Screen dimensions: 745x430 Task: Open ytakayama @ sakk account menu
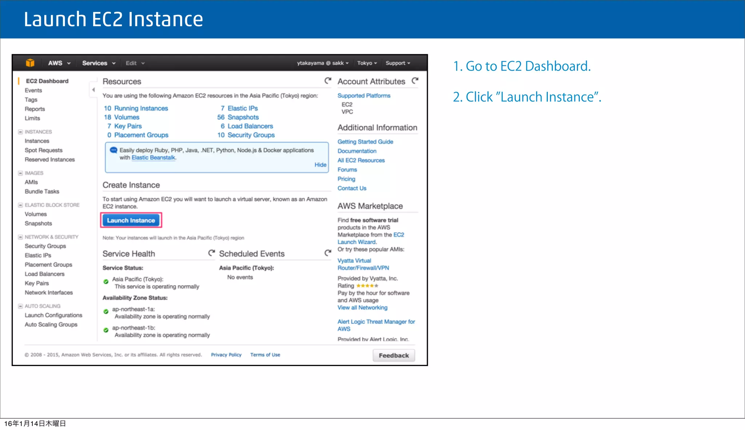323,63
